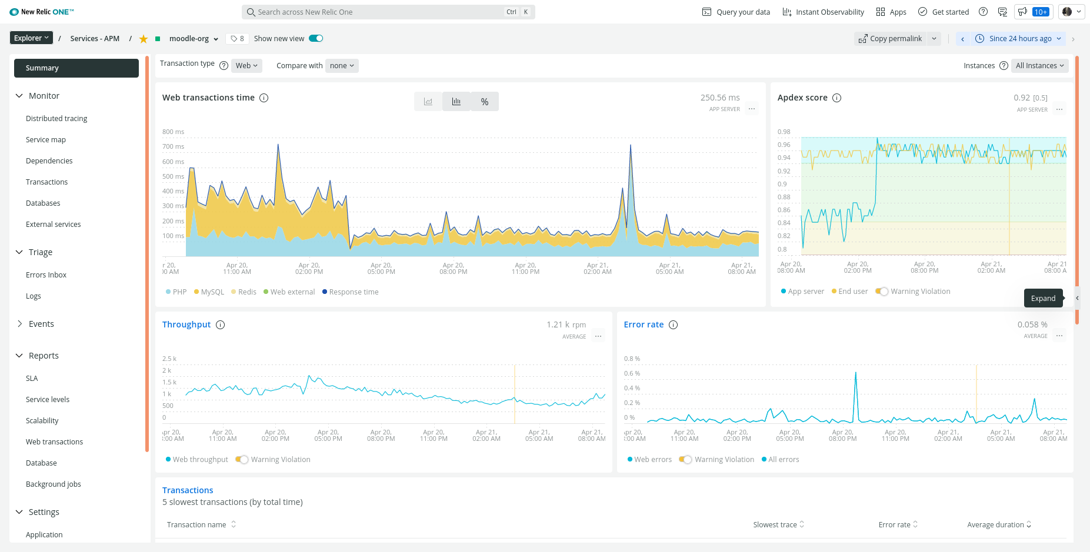This screenshot has height=552, width=1090.
Task: Open the 10+ notifications announcements
Action: pyautogui.click(x=1034, y=12)
